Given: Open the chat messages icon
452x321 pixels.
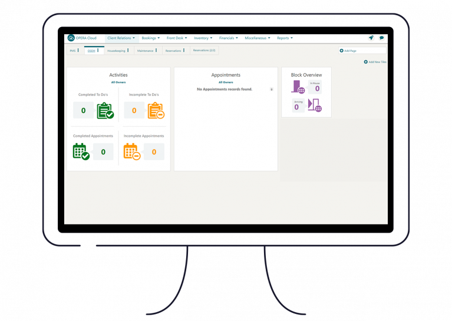Looking at the screenshot, I should coord(381,38).
